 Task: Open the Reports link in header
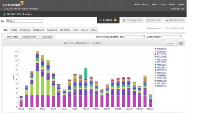(146, 4)
